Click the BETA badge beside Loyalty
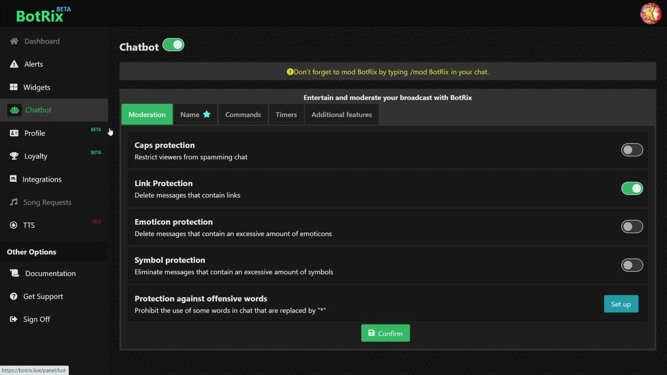 96,153
